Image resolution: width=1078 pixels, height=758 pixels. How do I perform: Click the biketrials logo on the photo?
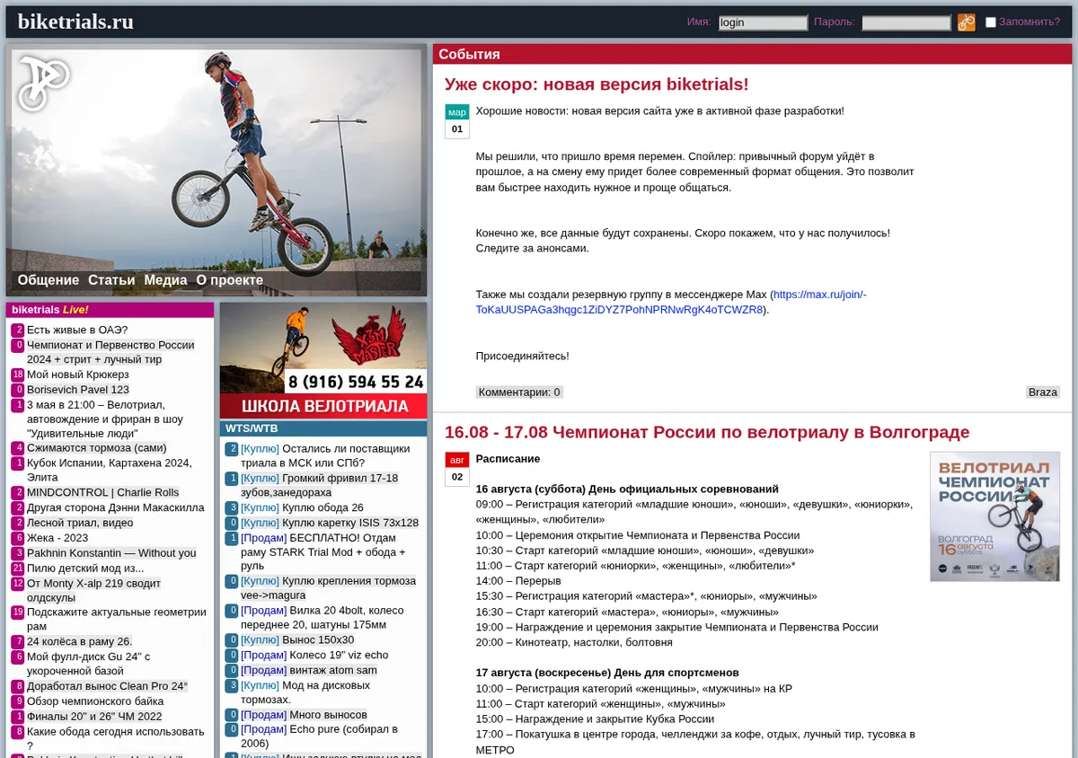[x=43, y=84]
